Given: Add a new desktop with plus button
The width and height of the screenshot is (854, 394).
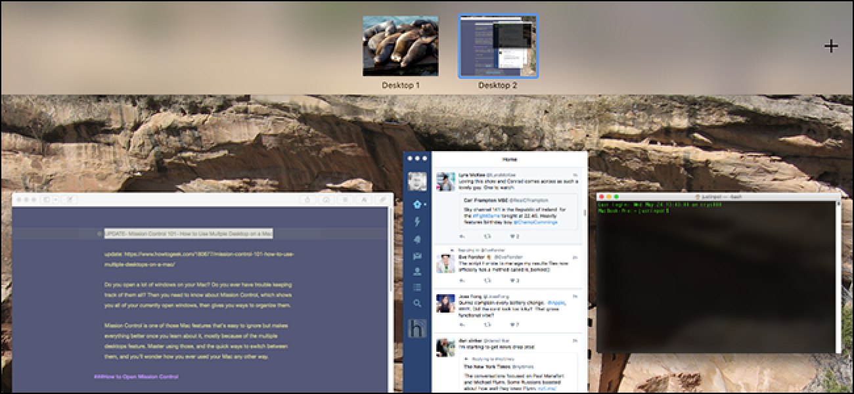Looking at the screenshot, I should tap(831, 46).
